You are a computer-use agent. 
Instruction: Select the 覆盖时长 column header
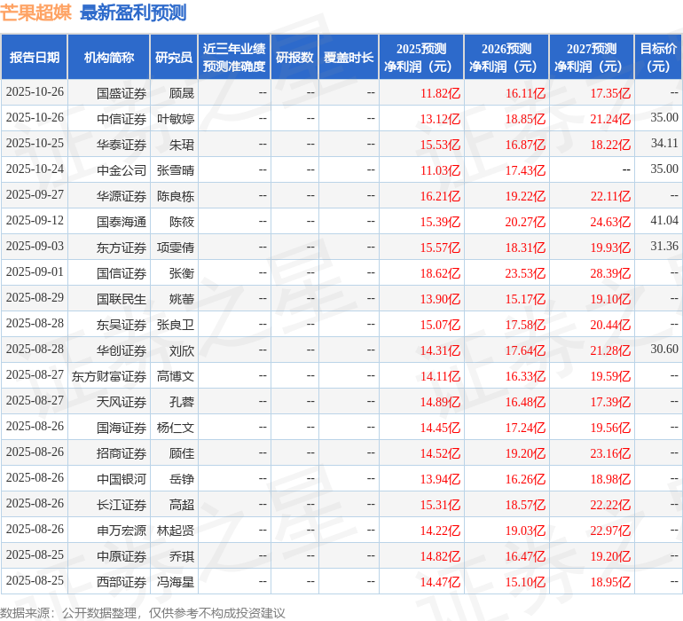coord(349,58)
